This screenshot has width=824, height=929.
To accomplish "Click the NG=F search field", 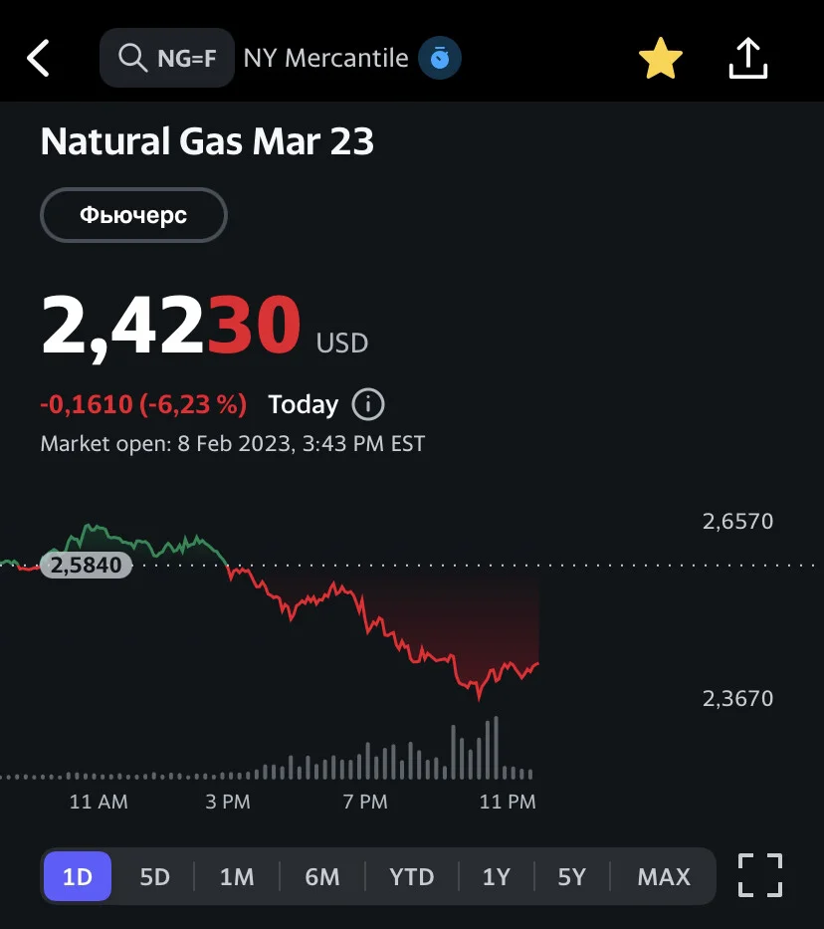I will (x=167, y=58).
